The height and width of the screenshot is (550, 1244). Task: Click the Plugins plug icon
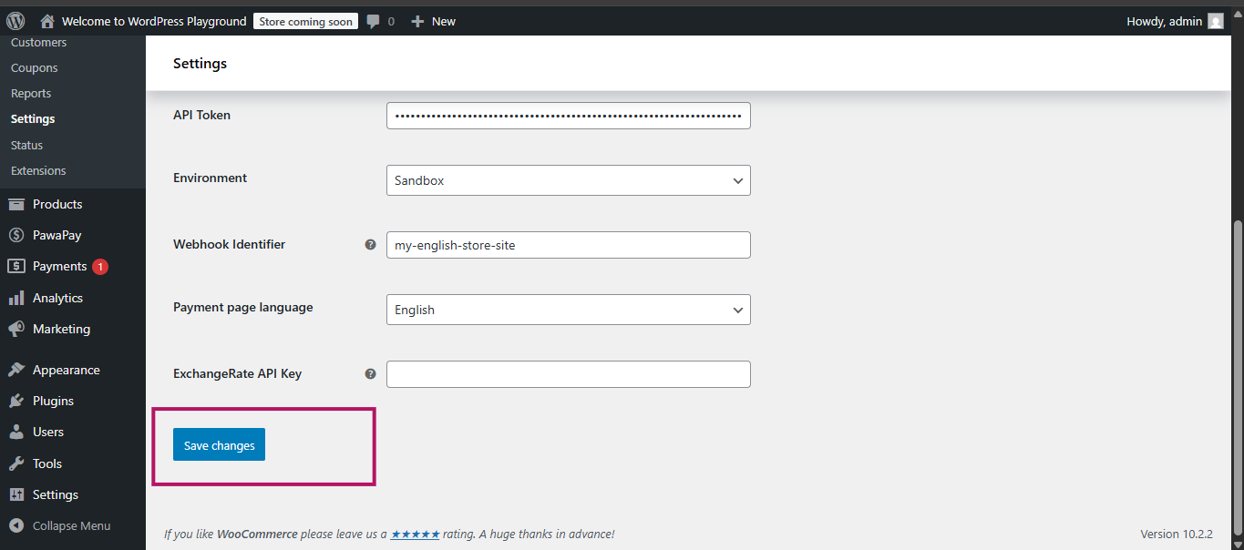[16, 401]
